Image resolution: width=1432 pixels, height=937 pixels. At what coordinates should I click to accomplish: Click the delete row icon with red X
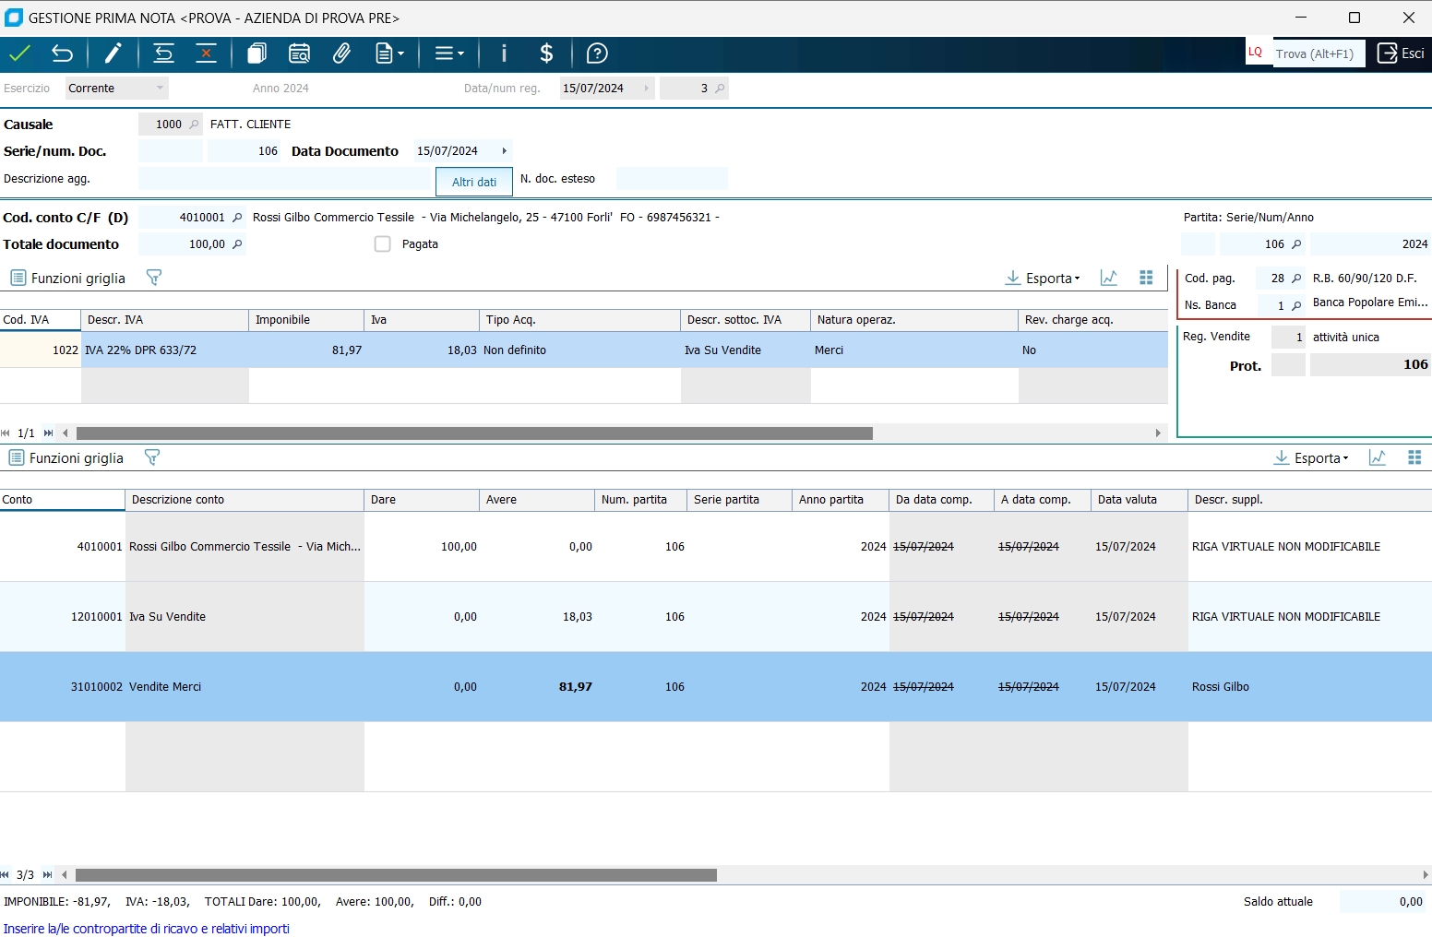(x=206, y=53)
